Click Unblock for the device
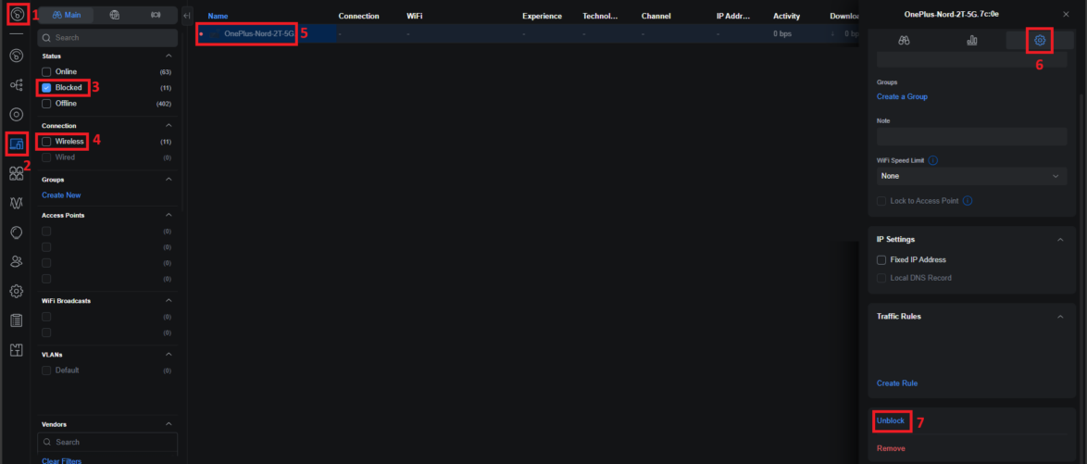 890,421
